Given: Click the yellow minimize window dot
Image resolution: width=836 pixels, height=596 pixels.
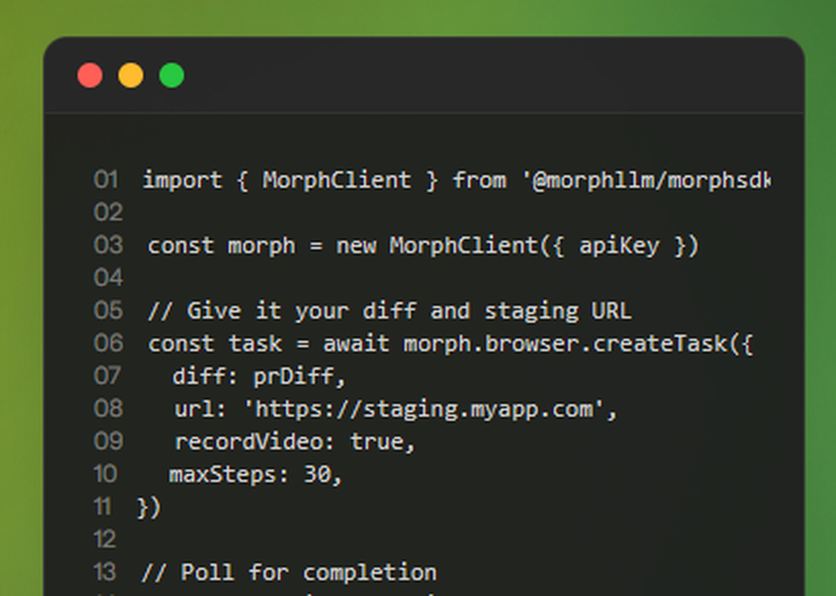Looking at the screenshot, I should pos(130,76).
